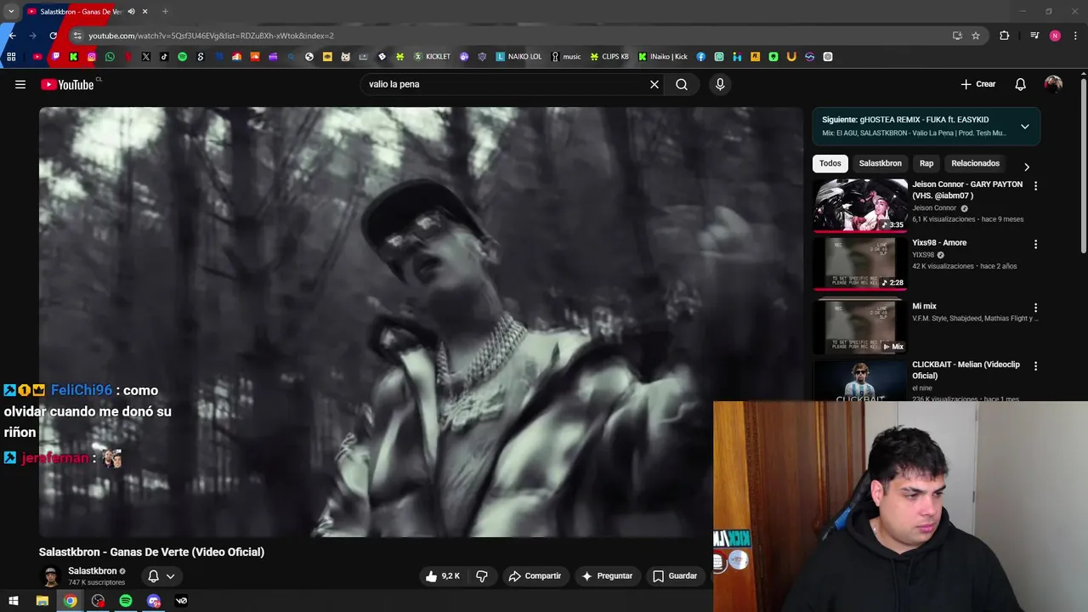The image size is (1088, 612).
Task: Open INaiko | Kick bookmark
Action: (x=663, y=57)
